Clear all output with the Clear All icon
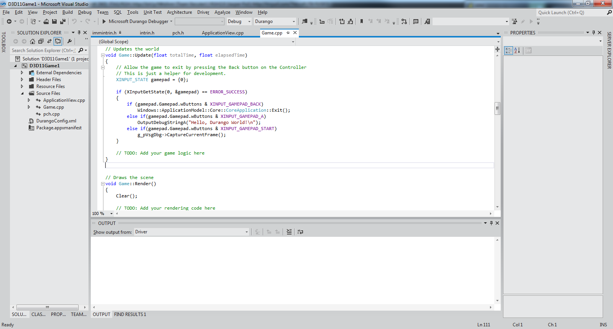This screenshot has width=613, height=329. pyautogui.click(x=289, y=232)
